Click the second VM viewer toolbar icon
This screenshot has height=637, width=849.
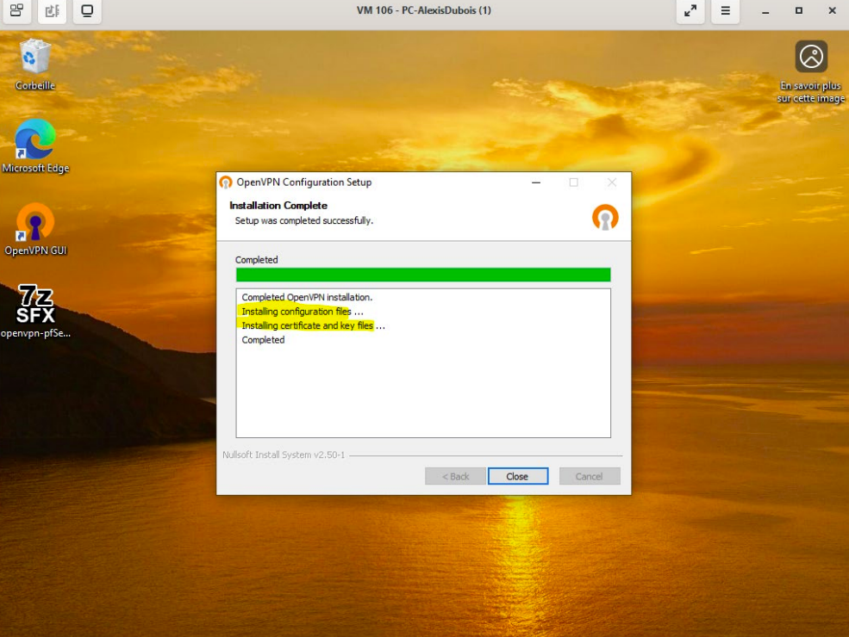pyautogui.click(x=52, y=11)
